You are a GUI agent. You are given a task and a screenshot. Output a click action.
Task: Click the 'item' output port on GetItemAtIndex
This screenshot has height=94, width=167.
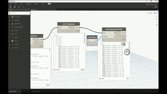pyautogui.click(x=123, y=33)
